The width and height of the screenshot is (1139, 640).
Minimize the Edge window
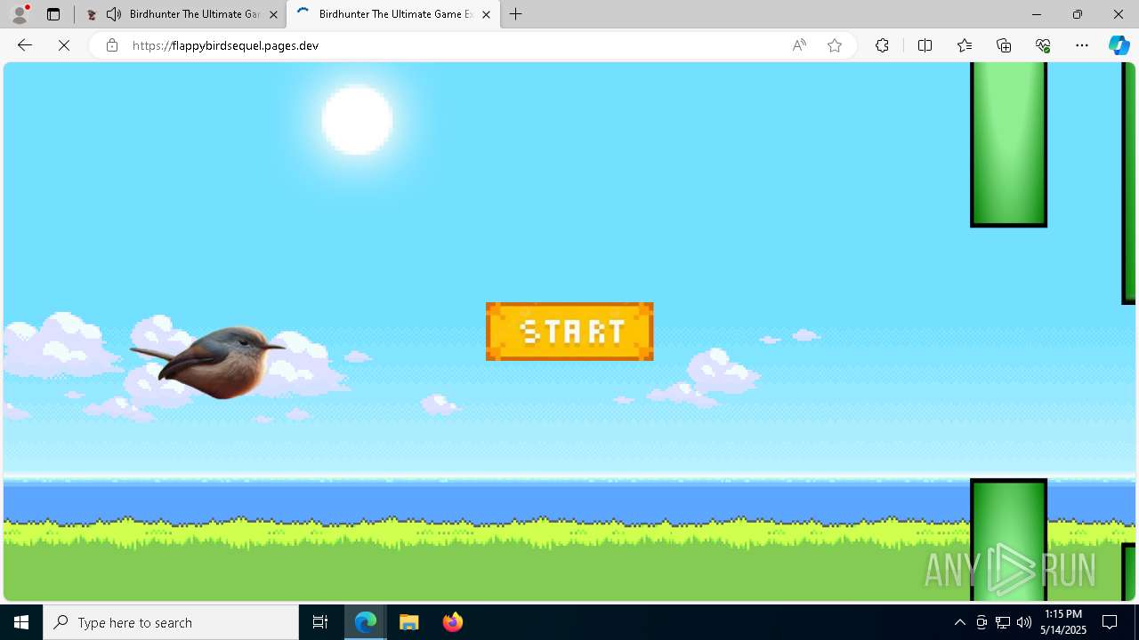click(x=1037, y=14)
